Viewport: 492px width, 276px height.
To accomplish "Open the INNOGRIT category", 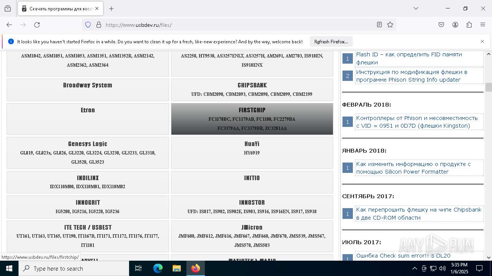I will pos(88,207).
